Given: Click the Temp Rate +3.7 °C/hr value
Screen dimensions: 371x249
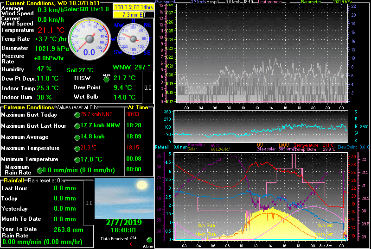Looking at the screenshot, I should click(51, 39).
